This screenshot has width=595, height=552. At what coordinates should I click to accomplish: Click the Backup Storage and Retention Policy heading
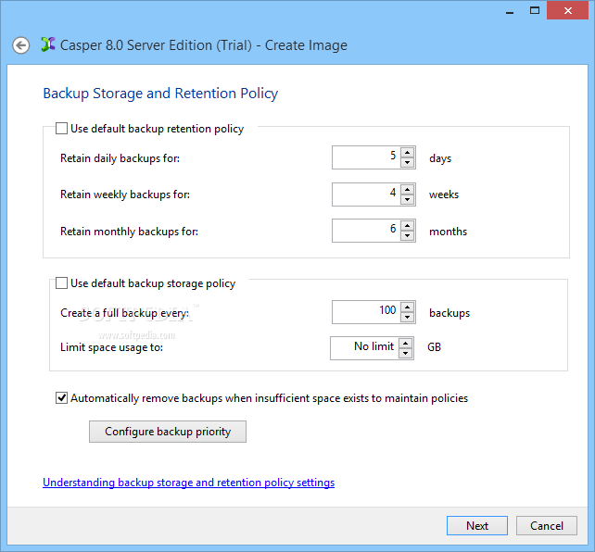tap(160, 94)
